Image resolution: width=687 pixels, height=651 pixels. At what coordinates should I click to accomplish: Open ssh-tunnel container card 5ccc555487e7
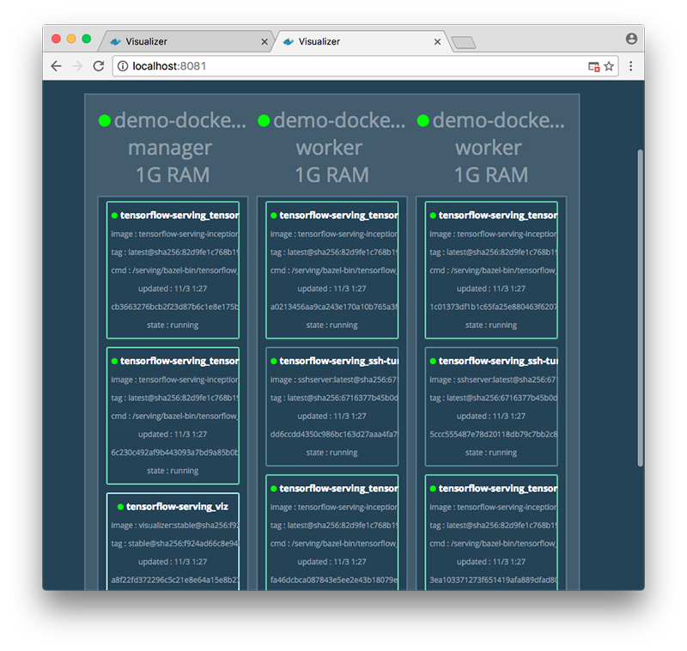(491, 406)
